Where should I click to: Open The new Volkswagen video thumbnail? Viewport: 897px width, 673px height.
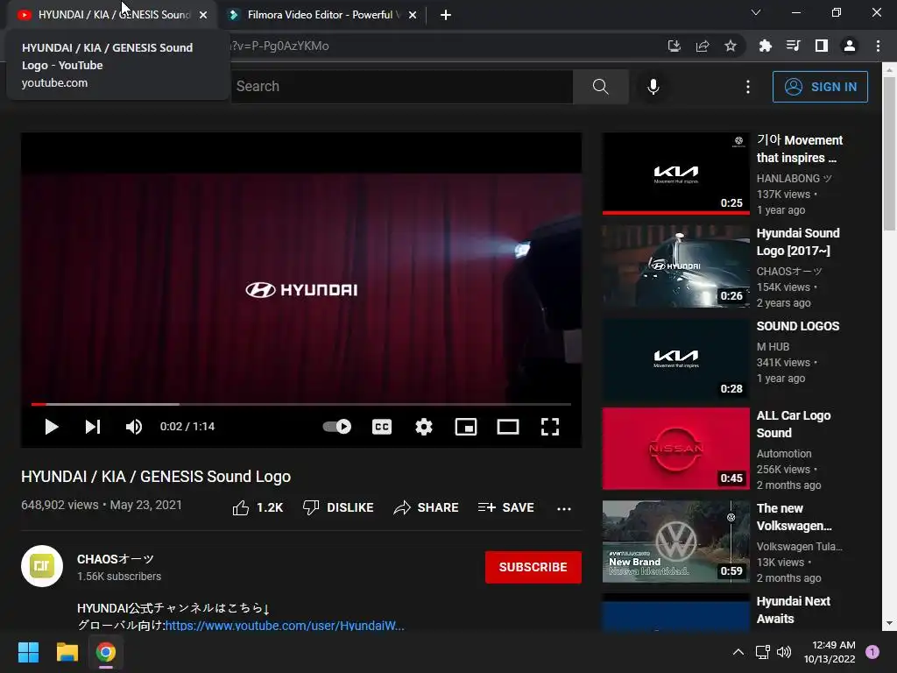pyautogui.click(x=675, y=542)
